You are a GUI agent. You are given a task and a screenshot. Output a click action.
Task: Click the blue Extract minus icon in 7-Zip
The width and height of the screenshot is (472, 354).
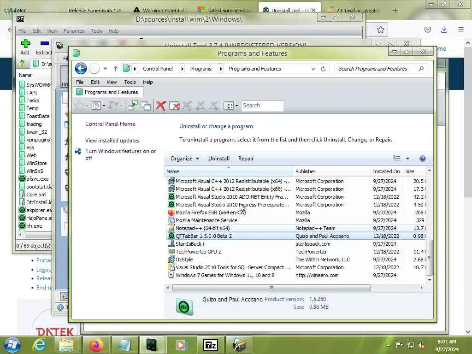click(x=45, y=43)
